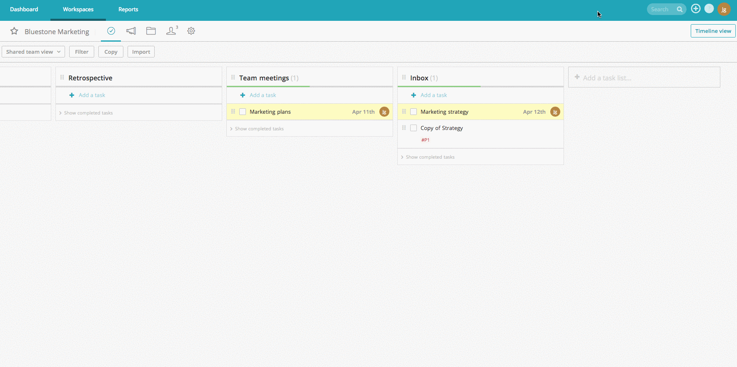Screen dimensions: 737x367
Task: Click plus icon in Inbox Add a task
Action: 414,95
